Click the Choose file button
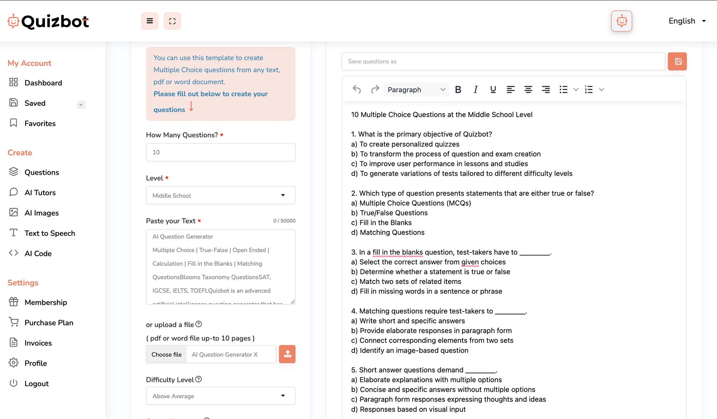 [166, 355]
